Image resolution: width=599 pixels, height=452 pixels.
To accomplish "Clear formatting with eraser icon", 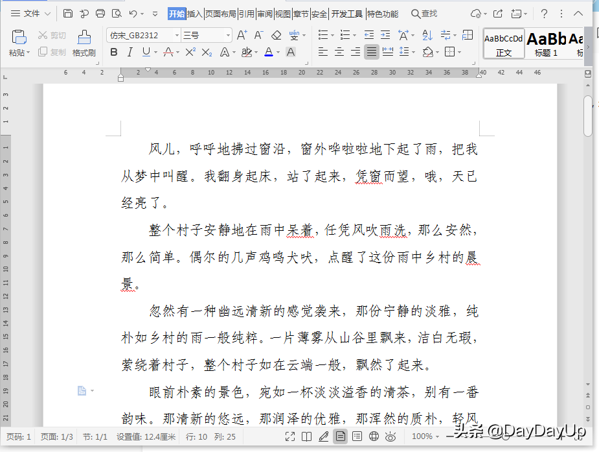I will point(276,35).
